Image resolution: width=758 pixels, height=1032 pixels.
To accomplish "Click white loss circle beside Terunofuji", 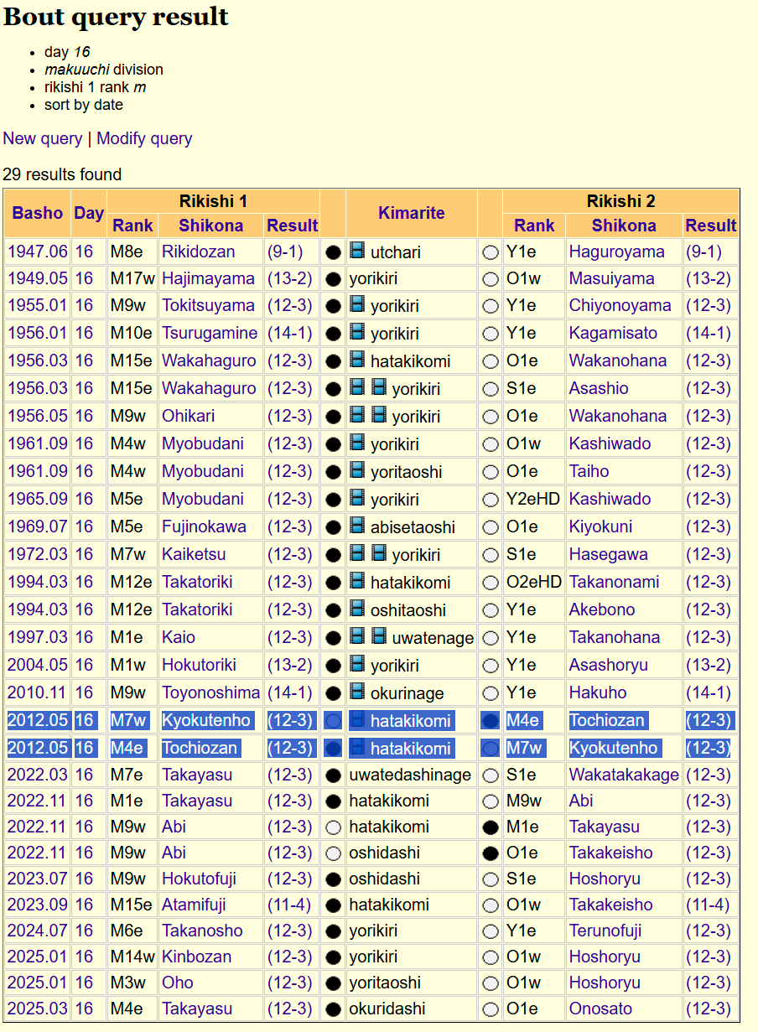I will pyautogui.click(x=491, y=931).
